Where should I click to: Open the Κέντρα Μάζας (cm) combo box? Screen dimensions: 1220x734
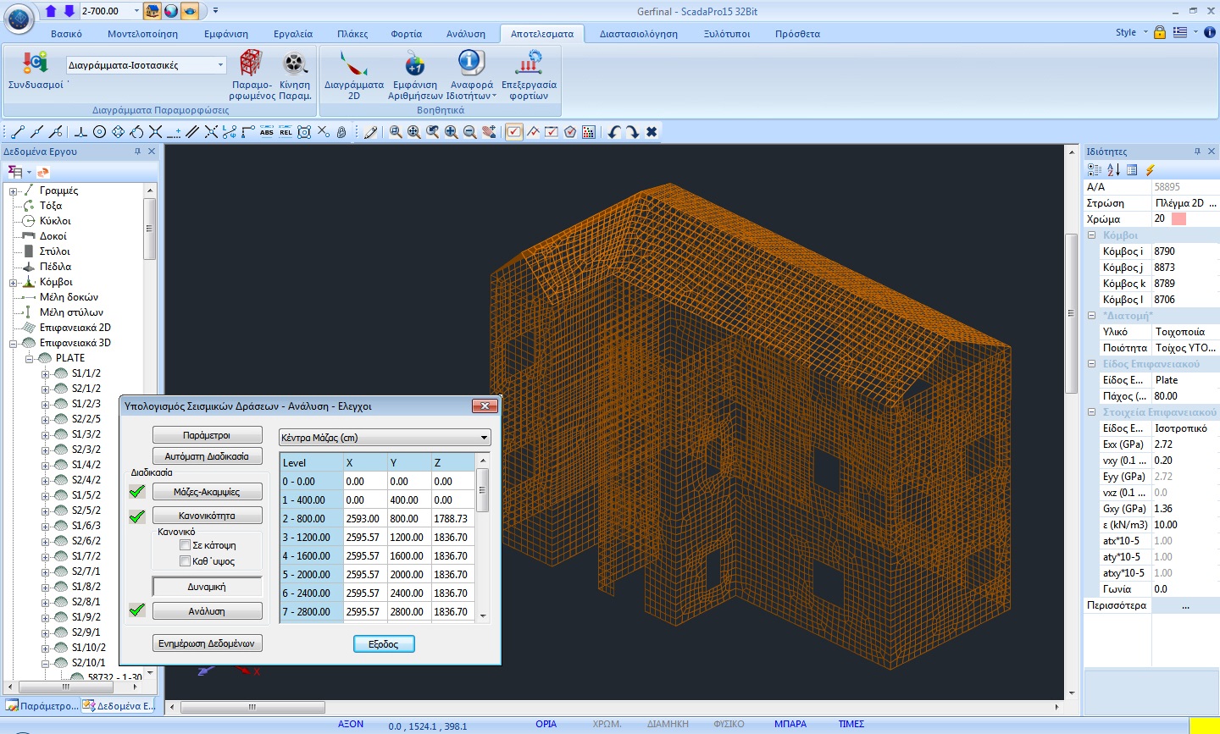click(385, 438)
